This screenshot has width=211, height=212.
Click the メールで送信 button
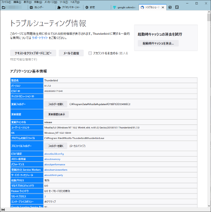71,53
